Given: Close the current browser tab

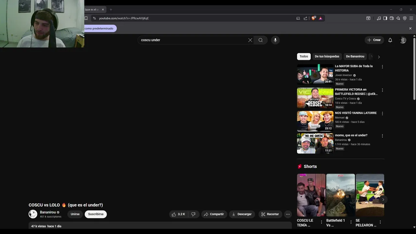Looking at the screenshot, I should click(x=103, y=9).
